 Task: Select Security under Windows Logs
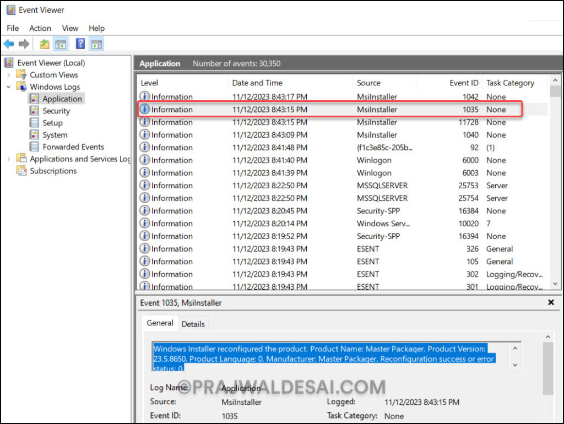tap(56, 111)
